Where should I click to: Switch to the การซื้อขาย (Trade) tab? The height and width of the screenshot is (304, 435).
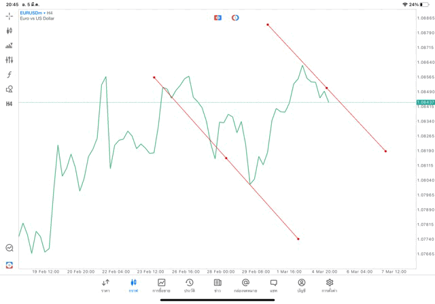point(161,286)
